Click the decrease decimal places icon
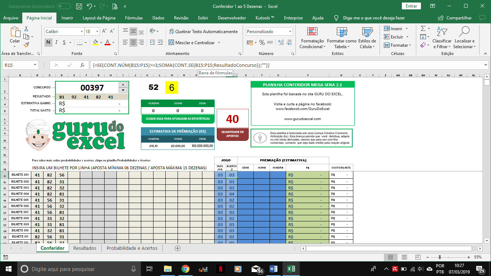Screen dimensions: 491x276 288,42
